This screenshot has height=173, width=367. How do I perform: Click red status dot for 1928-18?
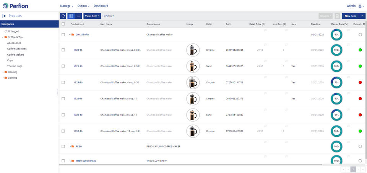click(x=360, y=115)
